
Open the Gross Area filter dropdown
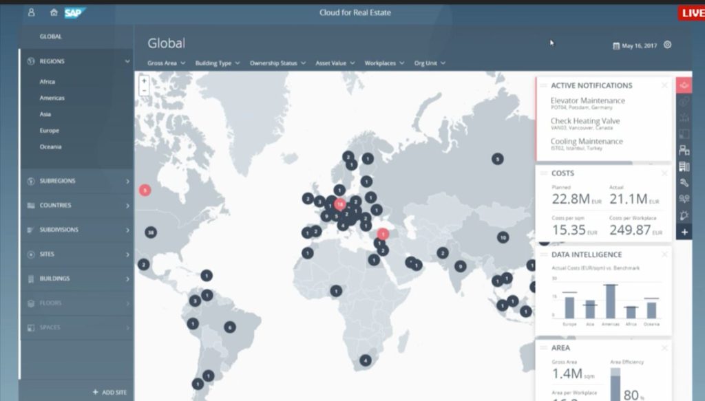point(166,63)
